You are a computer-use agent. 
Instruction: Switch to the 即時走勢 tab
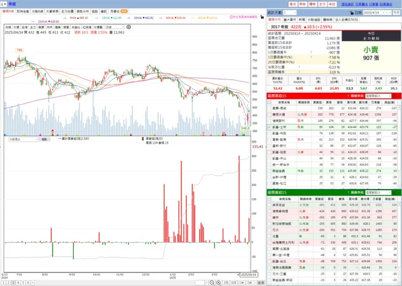click(x=23, y=11)
